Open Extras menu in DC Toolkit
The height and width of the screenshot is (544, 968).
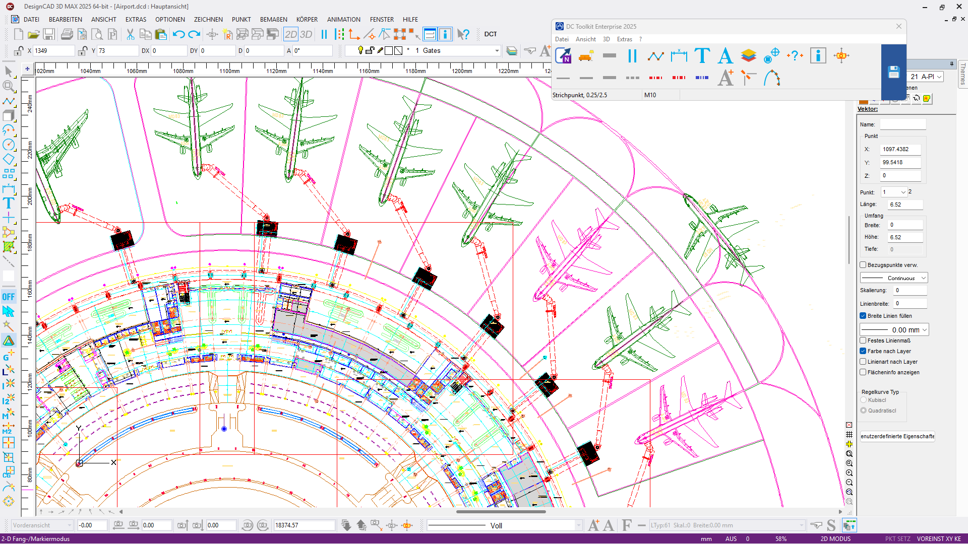point(624,39)
